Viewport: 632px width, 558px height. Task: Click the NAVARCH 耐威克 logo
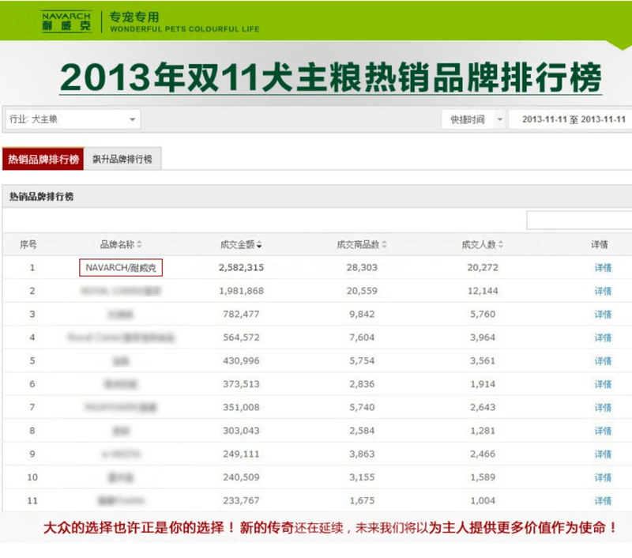coord(66,21)
